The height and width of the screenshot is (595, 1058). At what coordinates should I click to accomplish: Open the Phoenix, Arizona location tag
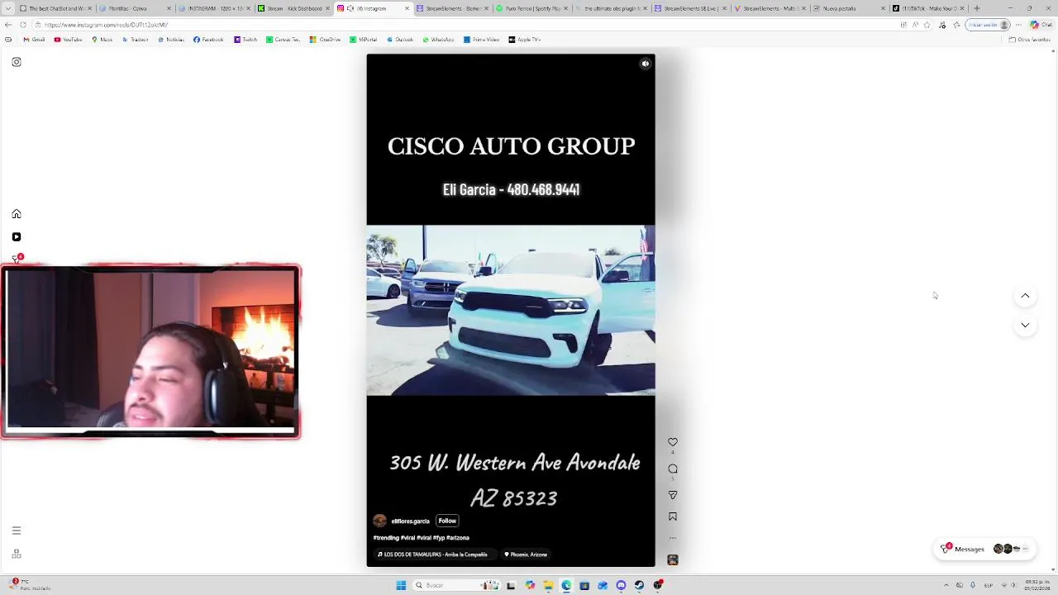point(526,555)
